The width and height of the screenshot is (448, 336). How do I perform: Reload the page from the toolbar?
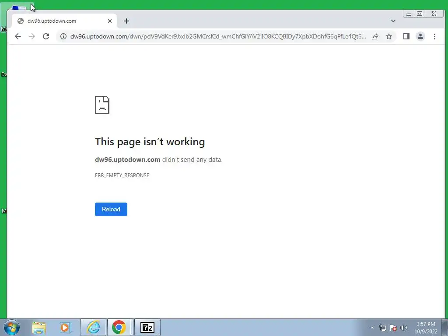[46, 36]
